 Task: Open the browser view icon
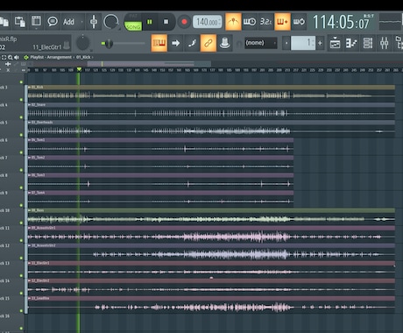click(x=399, y=43)
